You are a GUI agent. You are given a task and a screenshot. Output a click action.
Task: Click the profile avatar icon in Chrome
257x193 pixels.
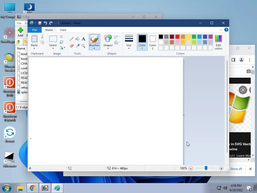(x=241, y=60)
